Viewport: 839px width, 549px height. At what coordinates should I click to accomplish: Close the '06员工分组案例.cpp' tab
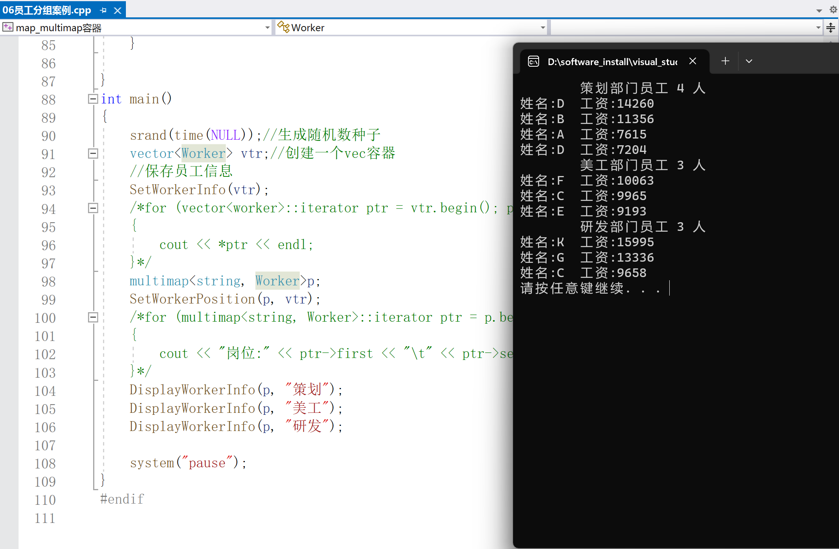(x=118, y=9)
